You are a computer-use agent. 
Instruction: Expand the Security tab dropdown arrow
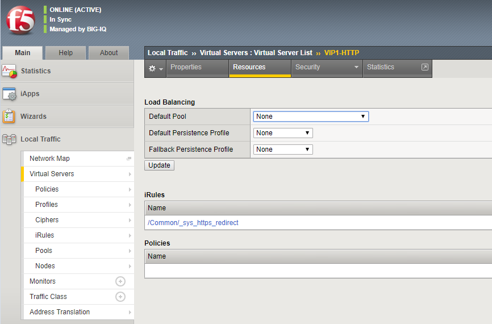coord(356,67)
